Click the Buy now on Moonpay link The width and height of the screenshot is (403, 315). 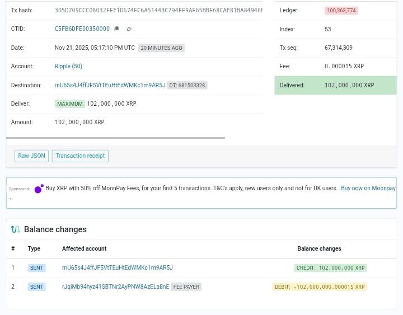(x=368, y=189)
